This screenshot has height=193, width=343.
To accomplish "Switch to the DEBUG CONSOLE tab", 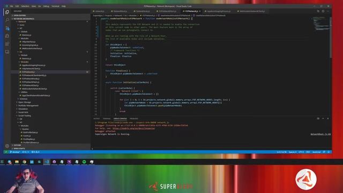I will tap(120, 118).
